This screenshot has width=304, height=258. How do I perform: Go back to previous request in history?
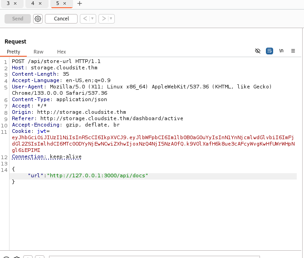tap(85, 19)
